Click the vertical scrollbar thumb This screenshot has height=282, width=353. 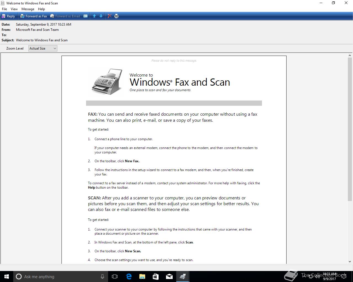point(350,129)
